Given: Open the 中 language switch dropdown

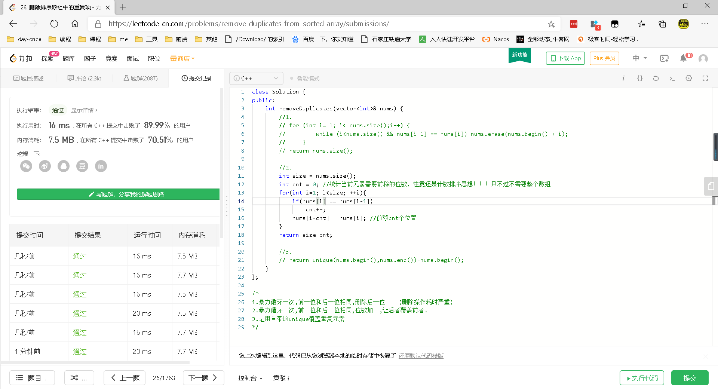Looking at the screenshot, I should click(x=639, y=58).
